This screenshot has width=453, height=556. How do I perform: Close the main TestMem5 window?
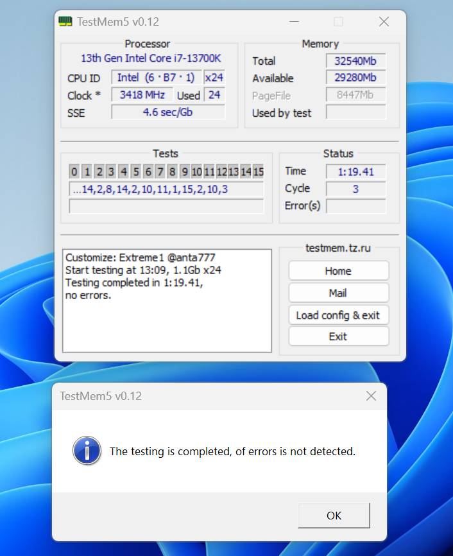coord(384,22)
